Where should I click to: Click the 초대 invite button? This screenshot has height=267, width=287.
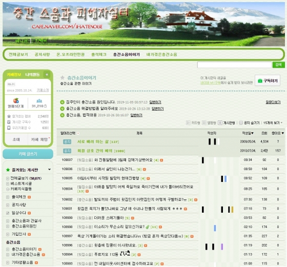coord(16,139)
